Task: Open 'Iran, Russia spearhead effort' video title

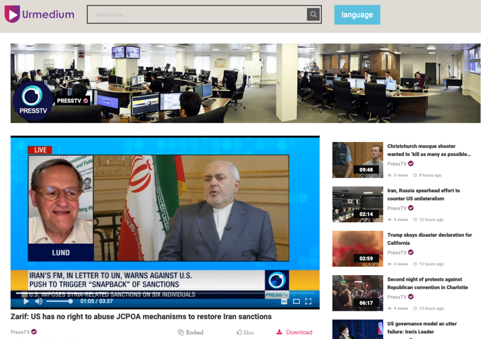Action: click(423, 195)
